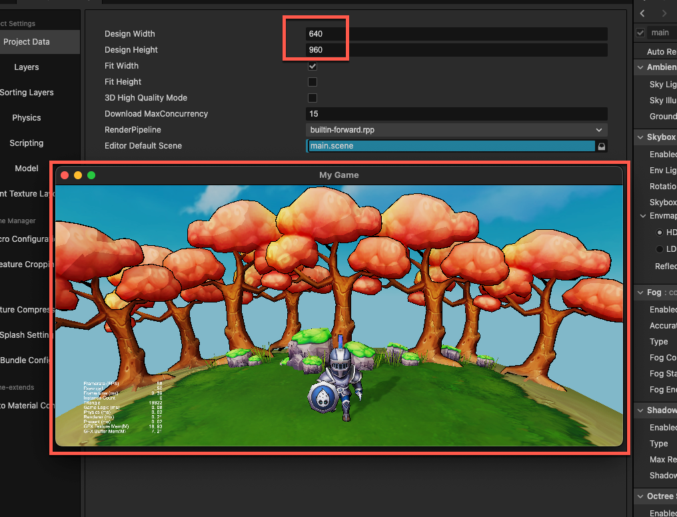
Task: Select the Scripting settings tab
Action: 27,143
